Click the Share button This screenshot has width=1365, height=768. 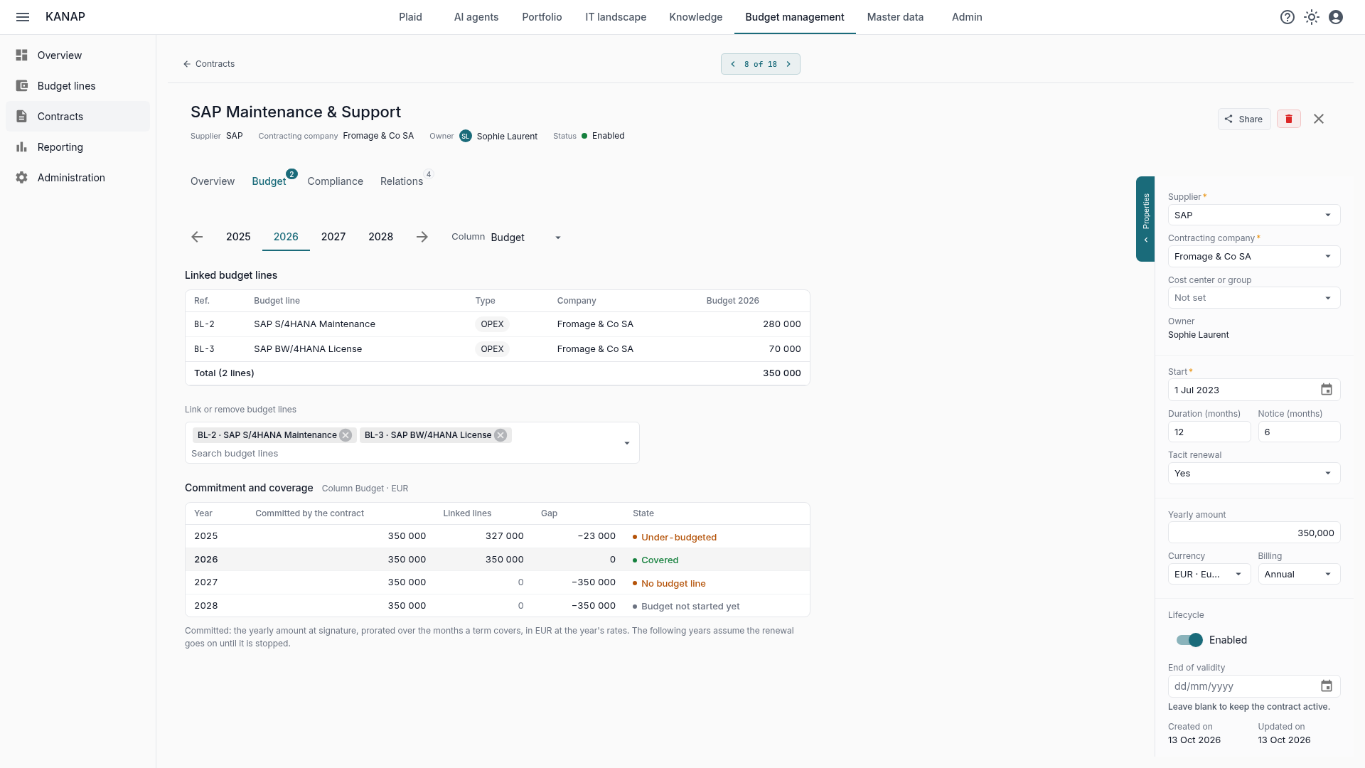point(1244,119)
